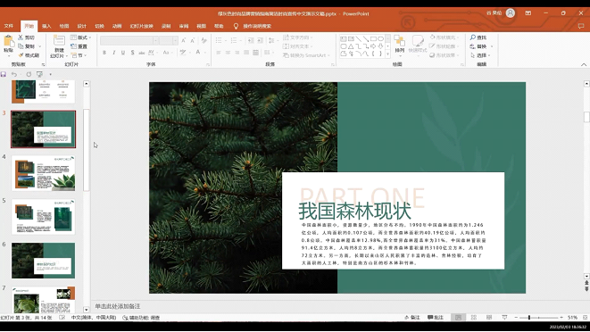Select the right arrow shape in gallery
Image resolution: width=590 pixels, height=332 pixels.
pos(373,46)
